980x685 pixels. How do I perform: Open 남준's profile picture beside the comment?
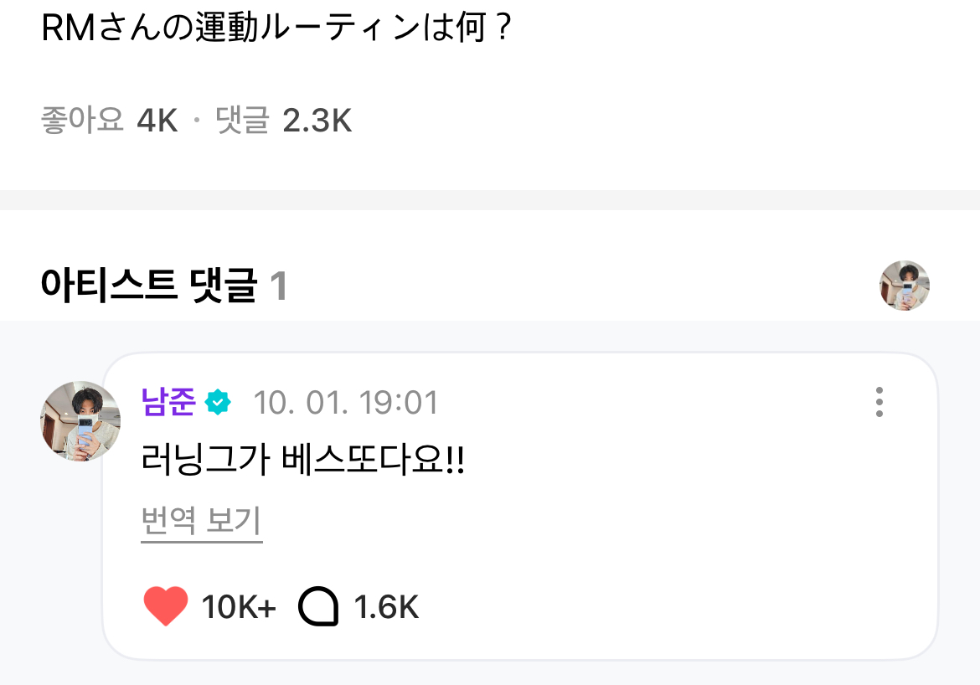pyautogui.click(x=80, y=421)
